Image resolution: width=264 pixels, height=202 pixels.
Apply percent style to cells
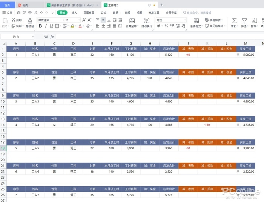click(x=167, y=26)
